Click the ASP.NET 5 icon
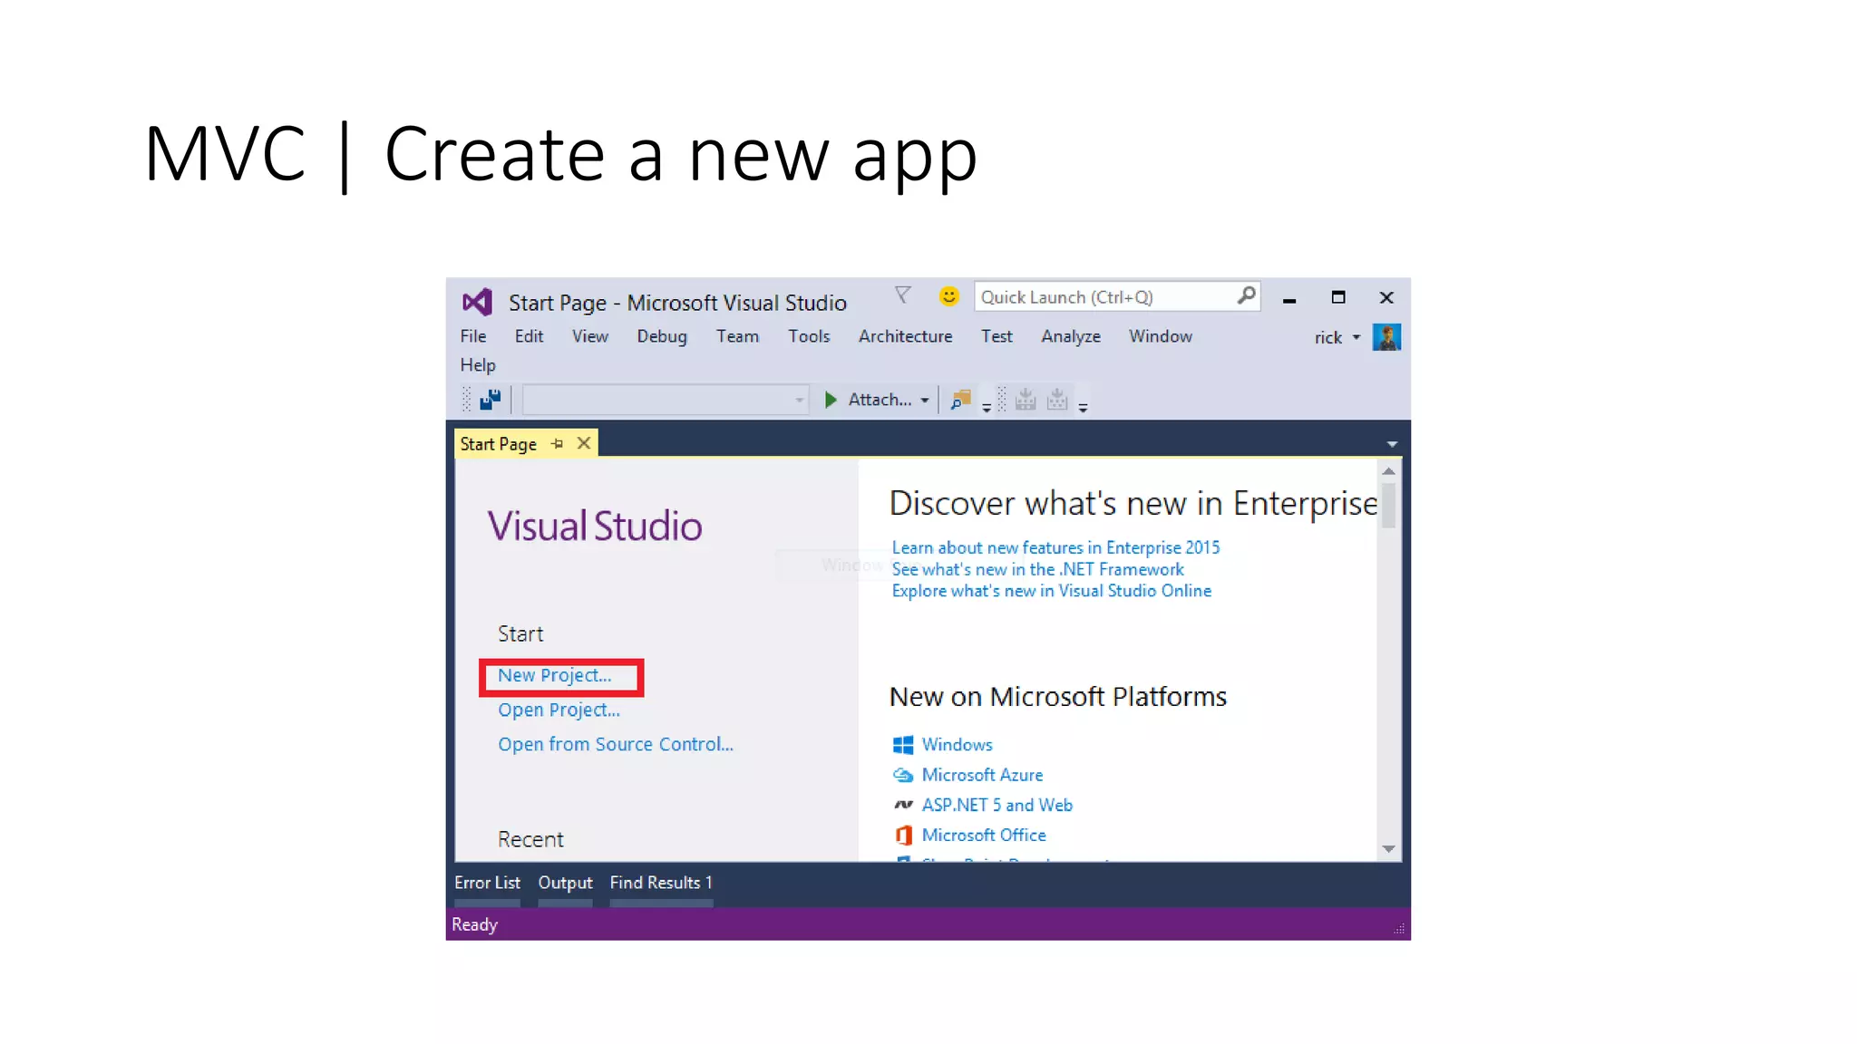Viewport: 1857px width, 1044px height. point(903,805)
